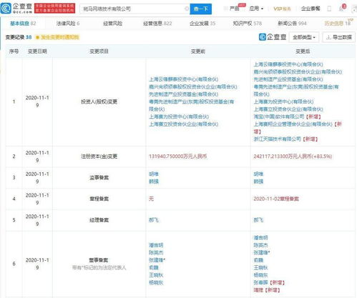Open the mobile phone icon in header

coord(329,9)
